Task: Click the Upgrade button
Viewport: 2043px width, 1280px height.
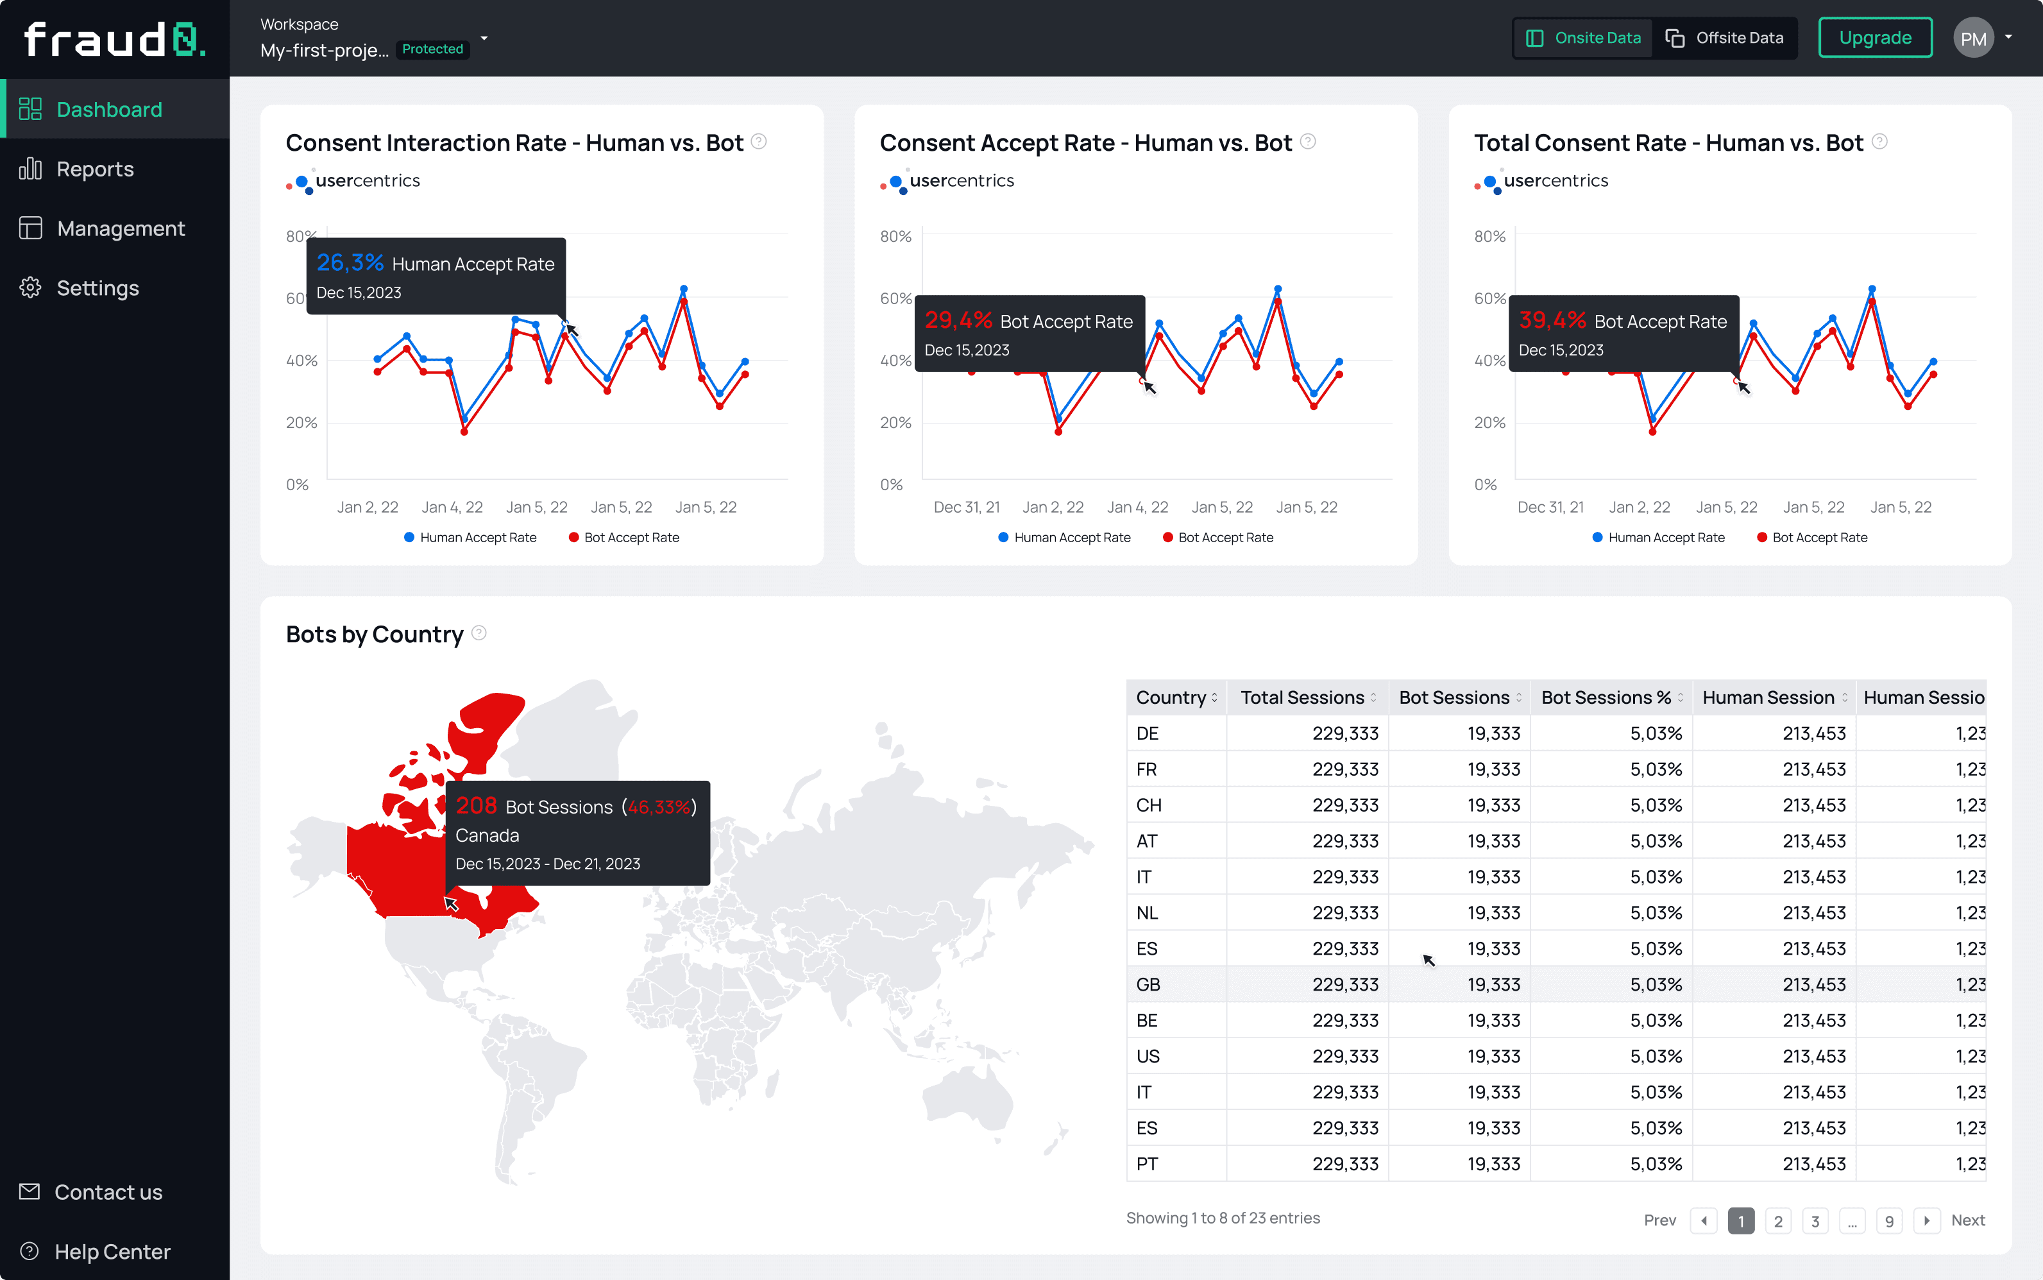Action: point(1876,38)
